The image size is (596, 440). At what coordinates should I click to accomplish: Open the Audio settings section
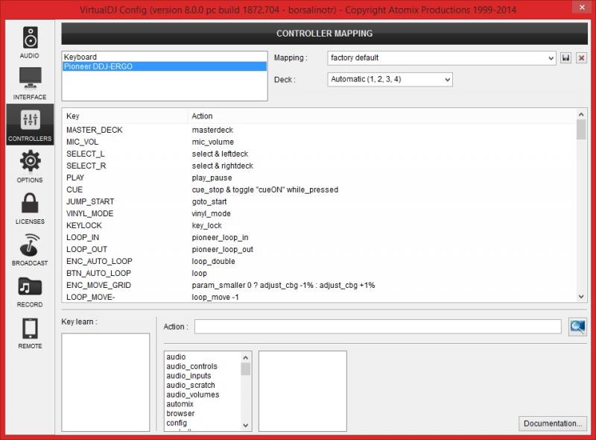[x=30, y=42]
